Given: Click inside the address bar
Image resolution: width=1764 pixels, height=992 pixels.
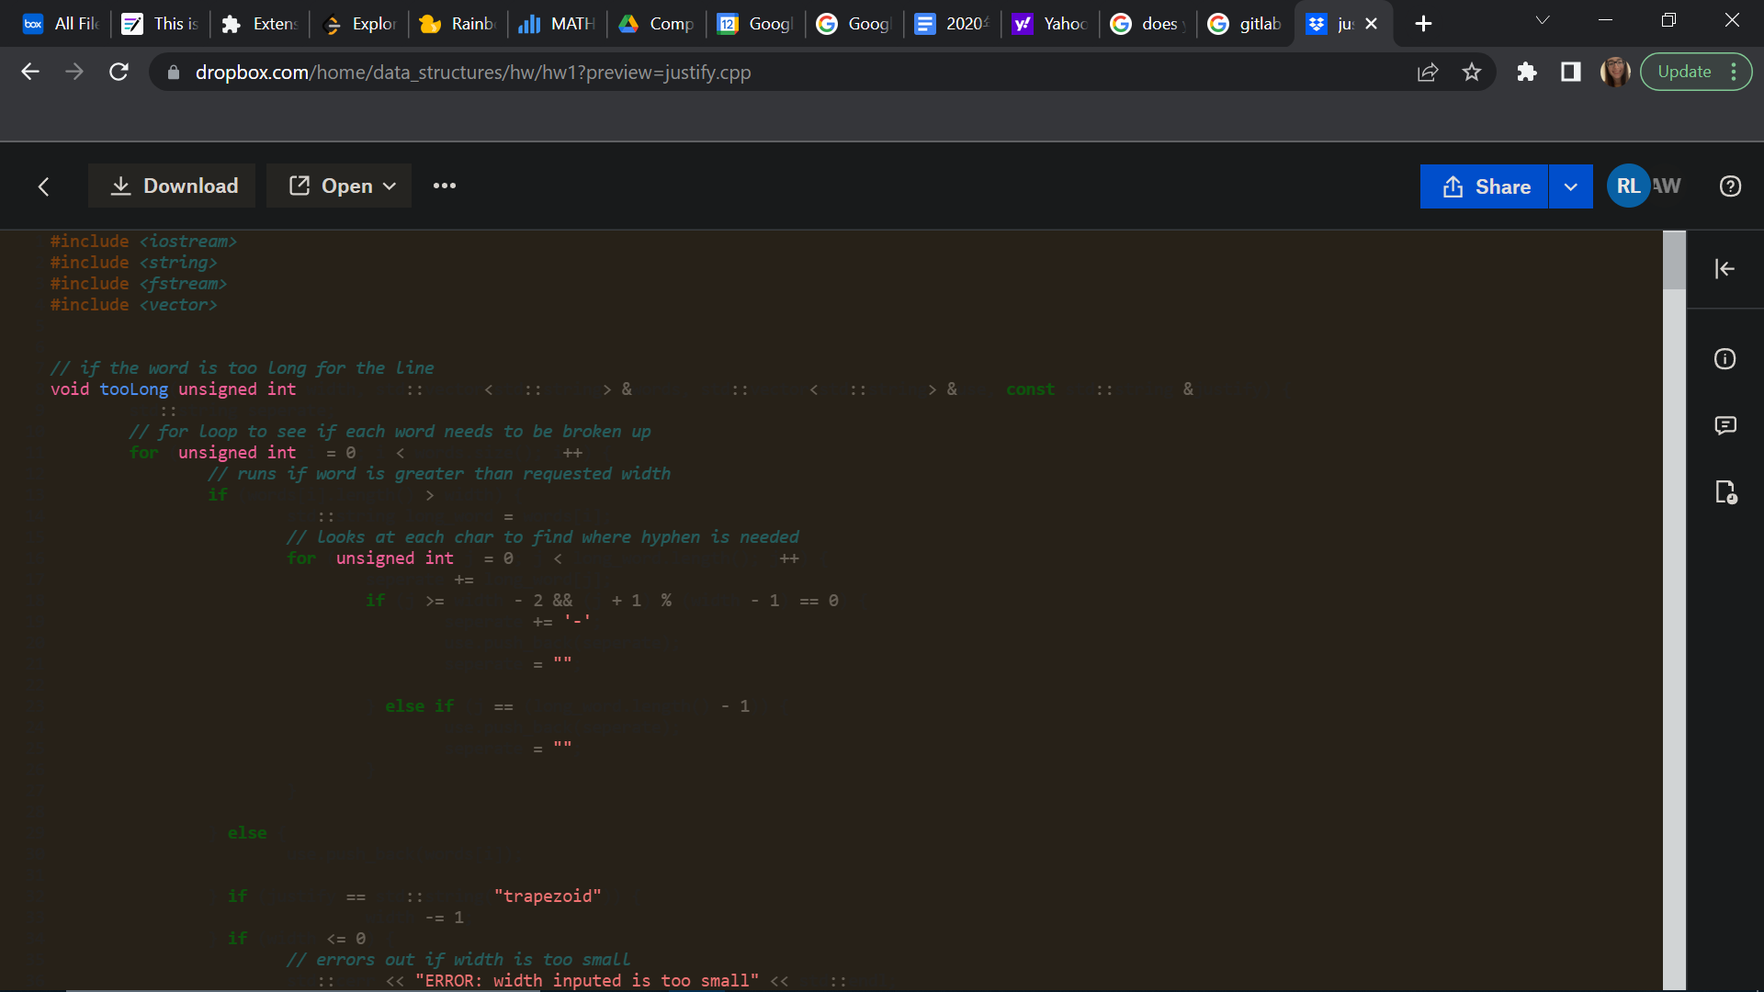Looking at the screenshot, I should coord(643,72).
